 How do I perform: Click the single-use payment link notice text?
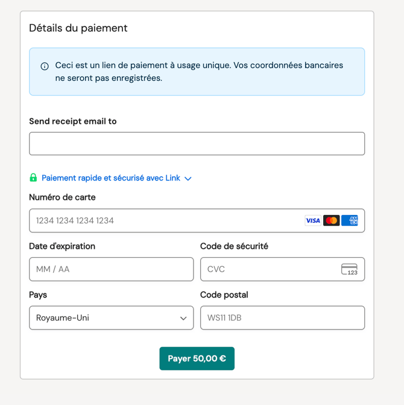tap(199, 71)
